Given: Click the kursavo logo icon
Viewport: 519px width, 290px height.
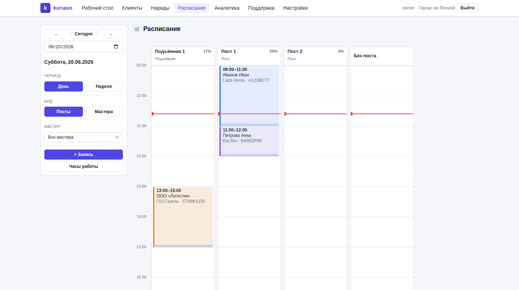Looking at the screenshot, I should pyautogui.click(x=45, y=8).
